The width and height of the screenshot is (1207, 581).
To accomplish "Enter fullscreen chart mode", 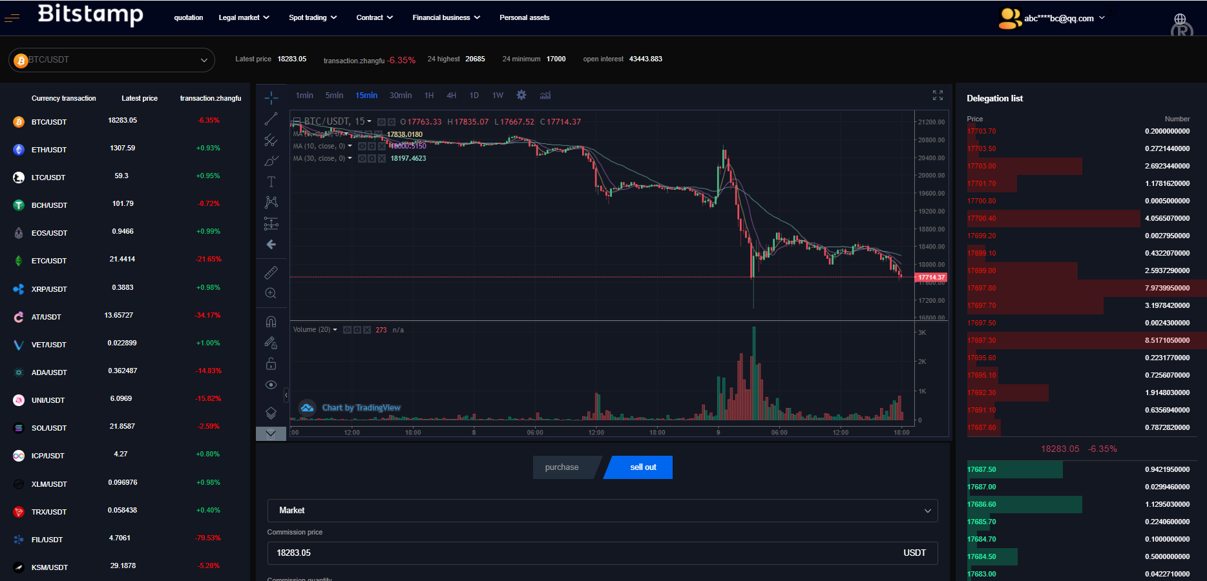I will [x=938, y=96].
